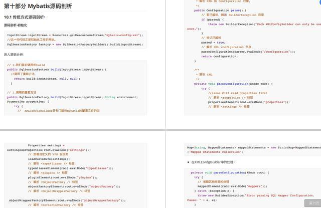The height and width of the screenshot is (208, 321).
Task: Select the subheading "10.1 传统方式源码剖析"
Action: [25, 17]
